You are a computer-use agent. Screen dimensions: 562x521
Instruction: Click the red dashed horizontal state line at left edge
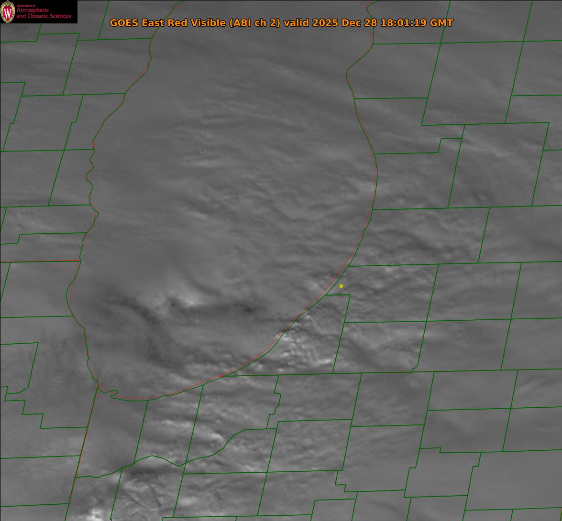[38, 261]
